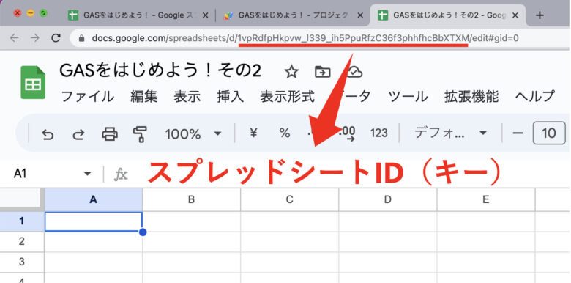Open the 100% zoom dropdown
Screen dimensions: 571x283
pos(193,134)
